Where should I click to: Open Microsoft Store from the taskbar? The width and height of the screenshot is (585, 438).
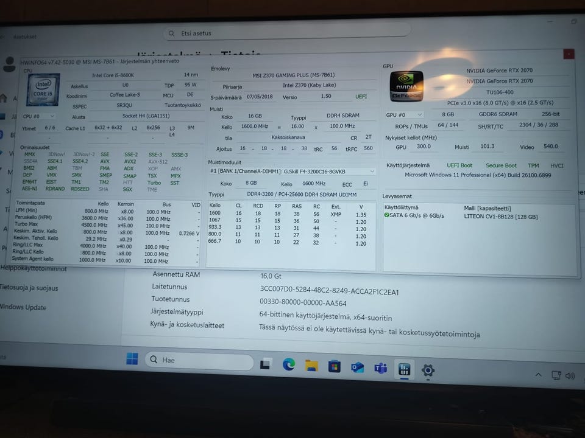point(335,367)
